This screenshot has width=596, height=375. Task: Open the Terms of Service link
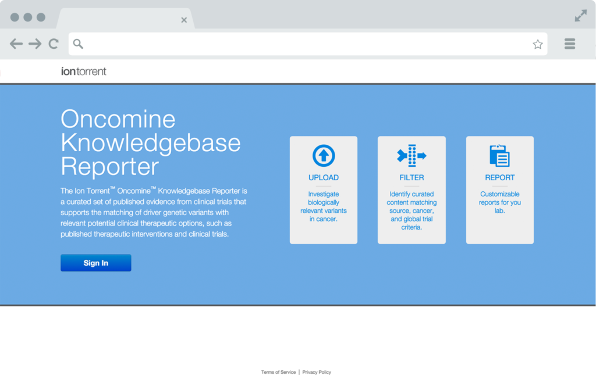tap(278, 372)
